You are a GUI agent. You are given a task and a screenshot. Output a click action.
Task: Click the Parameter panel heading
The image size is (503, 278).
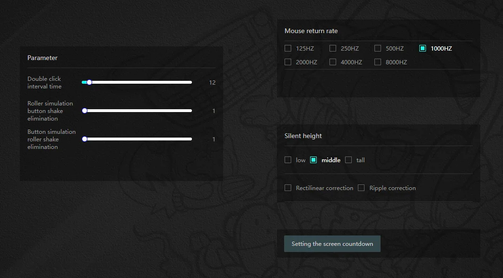coord(43,58)
